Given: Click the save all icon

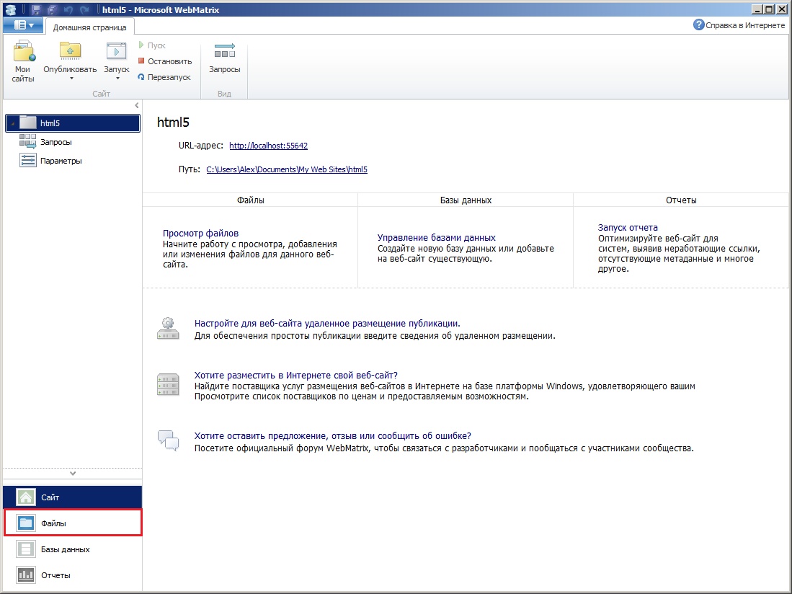Looking at the screenshot, I should point(52,9).
